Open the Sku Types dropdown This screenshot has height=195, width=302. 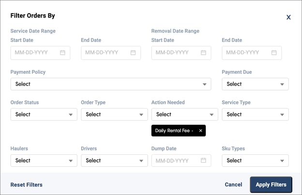click(x=255, y=161)
